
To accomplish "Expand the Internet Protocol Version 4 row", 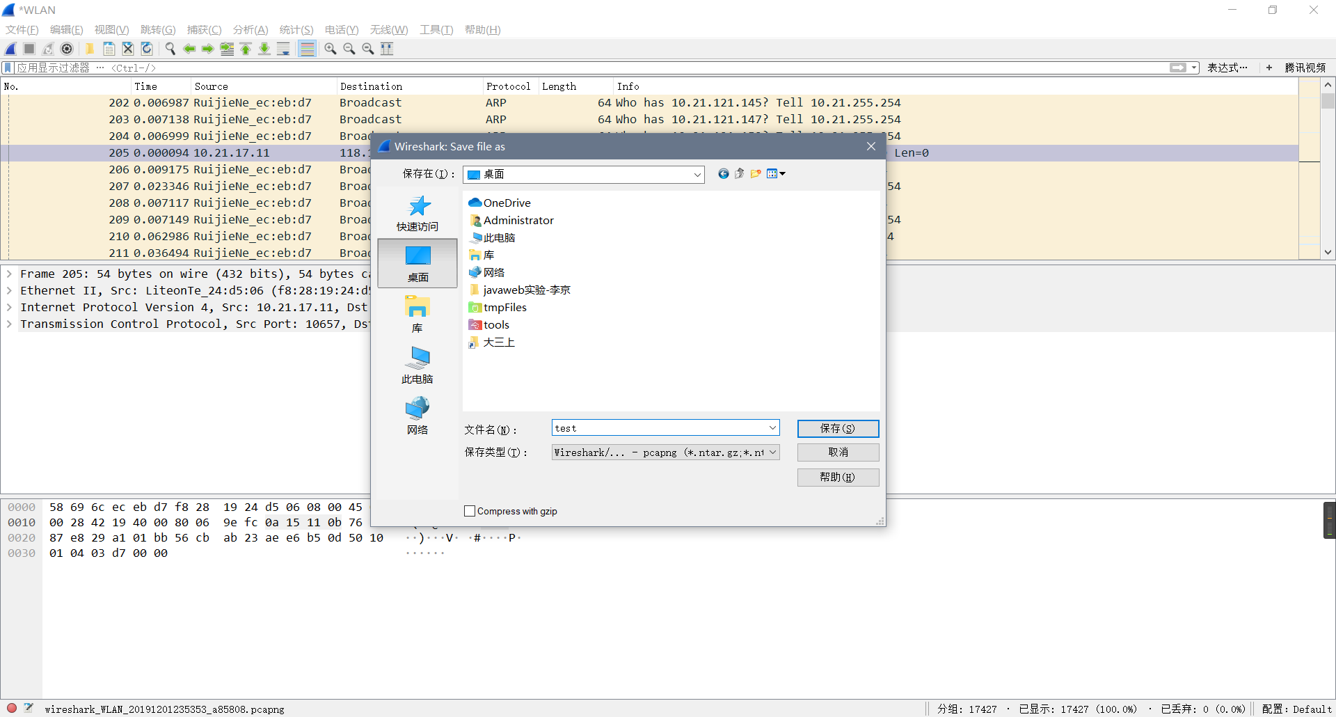I will click(9, 308).
